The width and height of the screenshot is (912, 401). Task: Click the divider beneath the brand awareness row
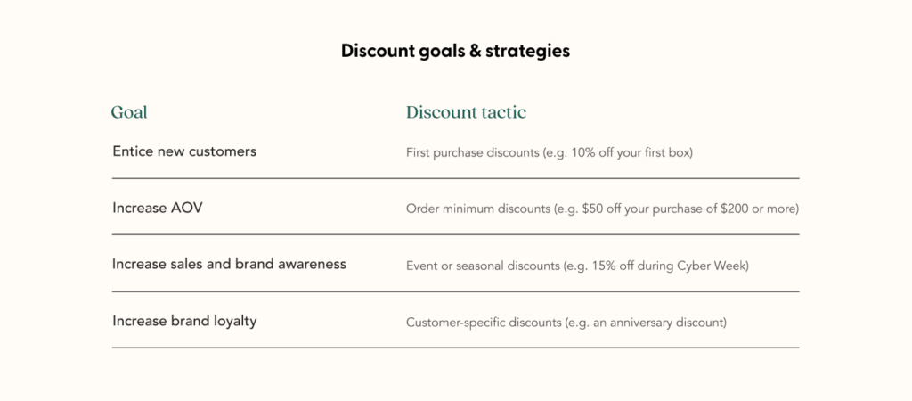[x=455, y=291]
